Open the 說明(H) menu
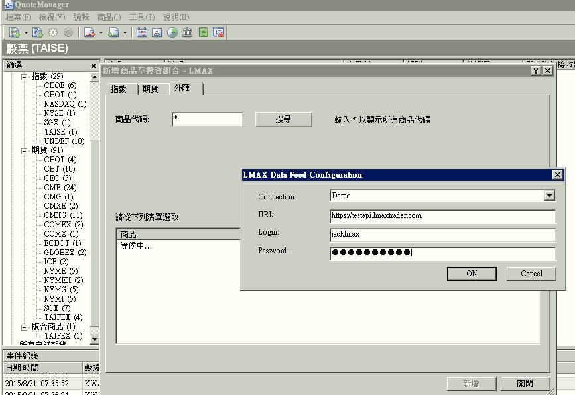The image size is (575, 395). (x=176, y=17)
